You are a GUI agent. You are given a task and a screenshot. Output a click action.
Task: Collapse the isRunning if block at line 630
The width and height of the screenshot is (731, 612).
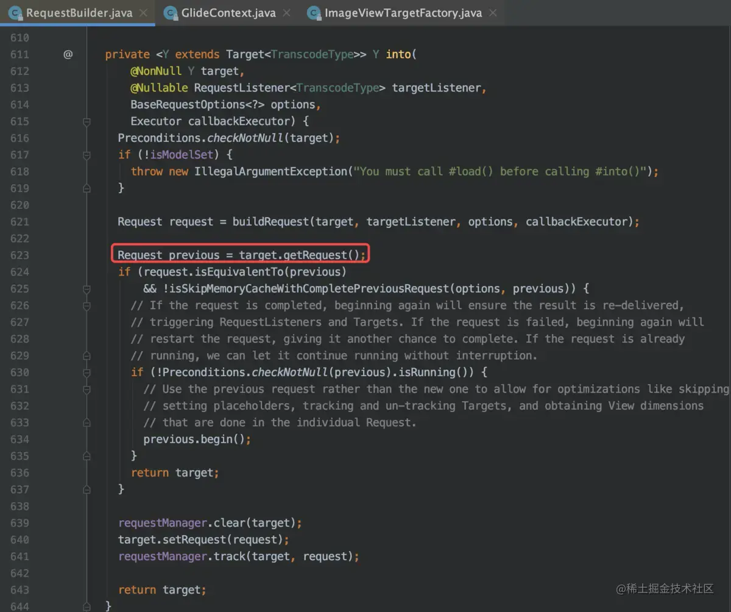[87, 372]
